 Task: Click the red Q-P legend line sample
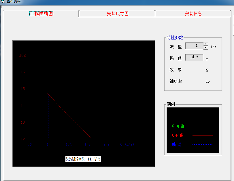coord(203,135)
